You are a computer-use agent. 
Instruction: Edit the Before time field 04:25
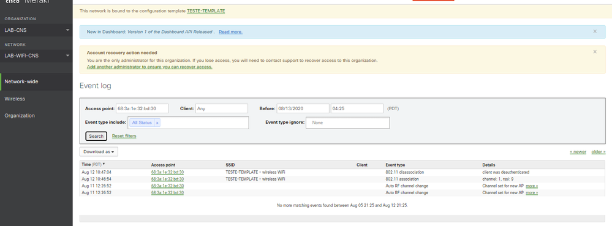click(357, 108)
